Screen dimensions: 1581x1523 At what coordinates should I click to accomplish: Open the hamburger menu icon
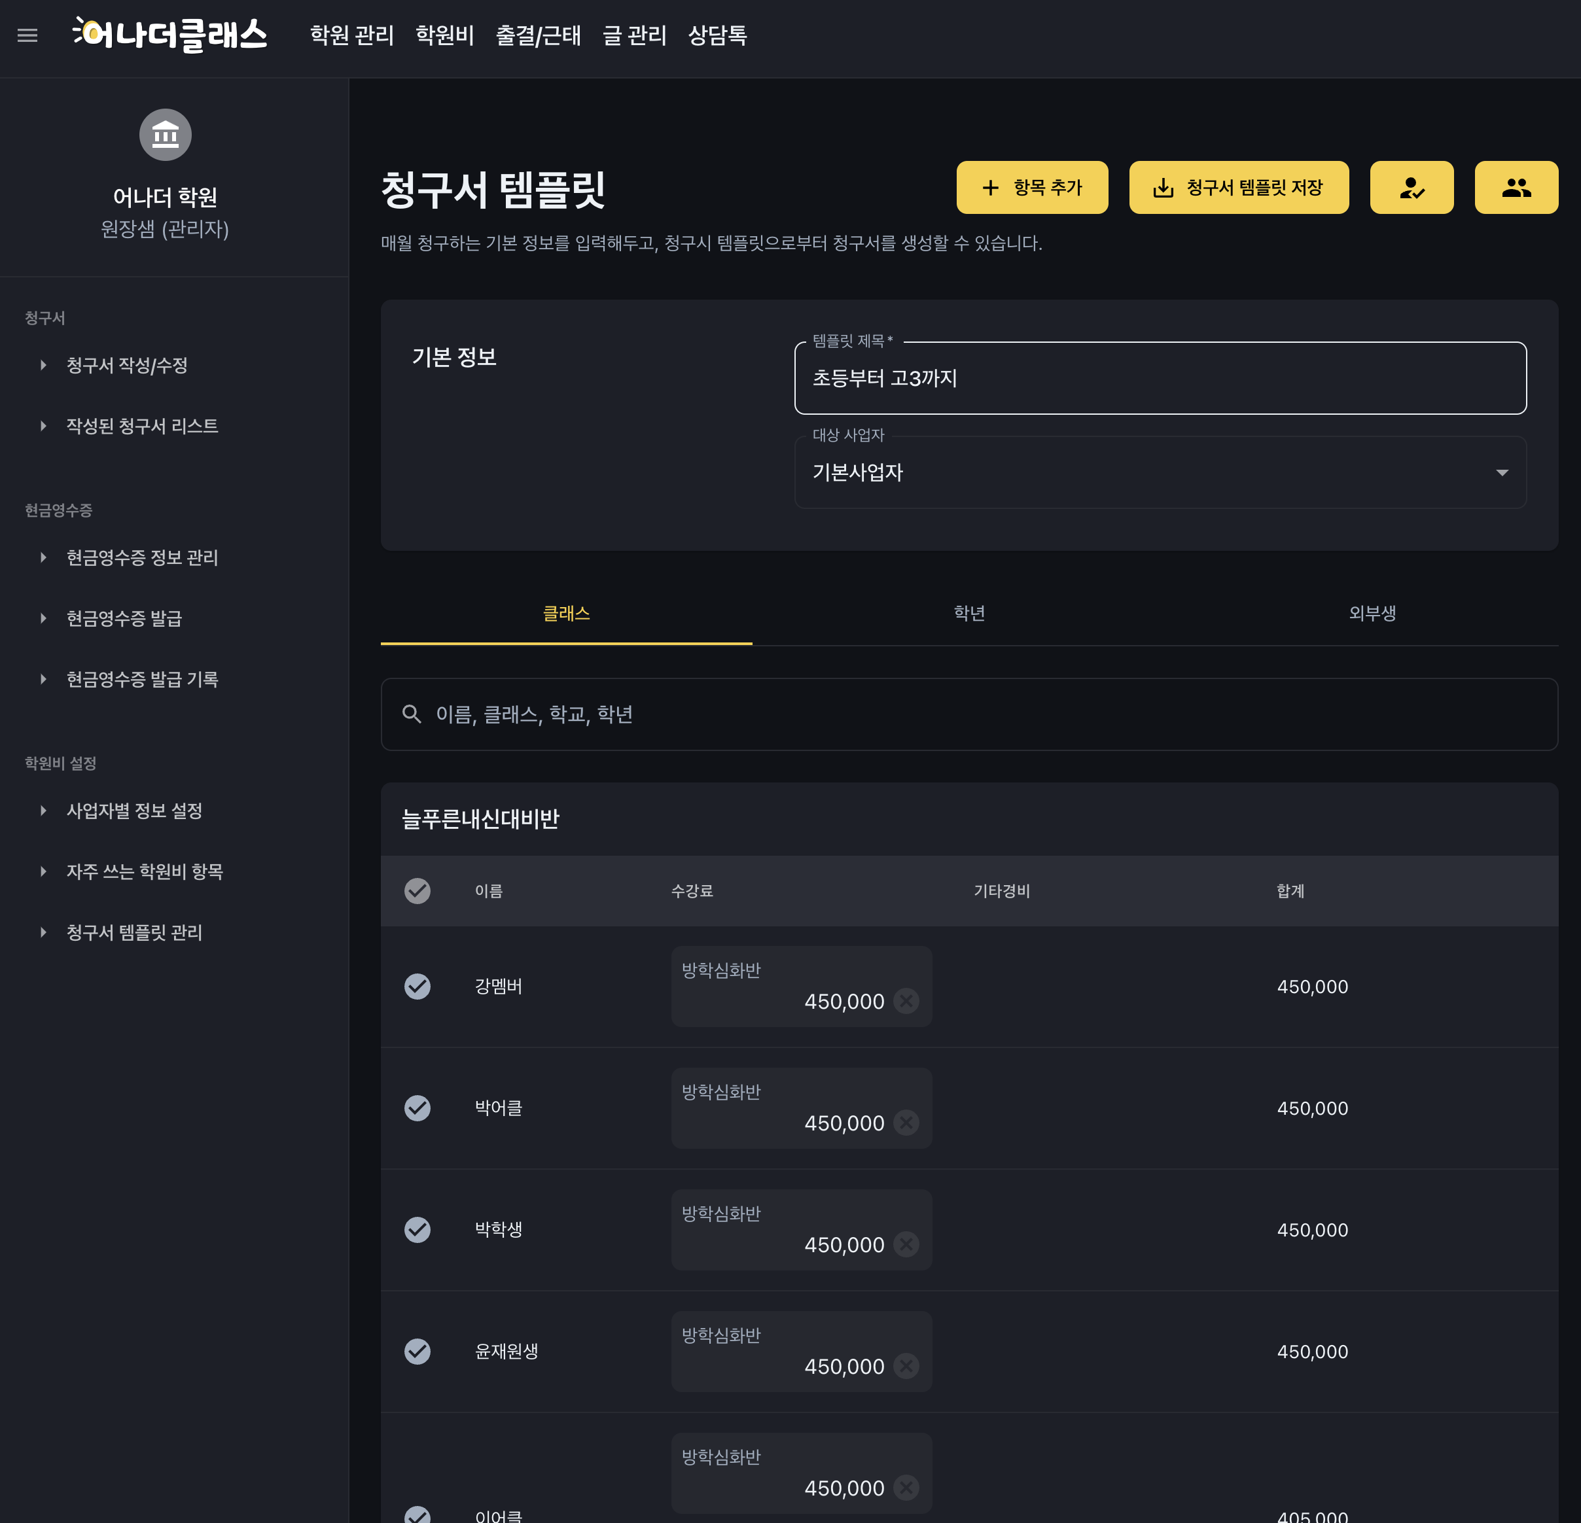point(27,35)
